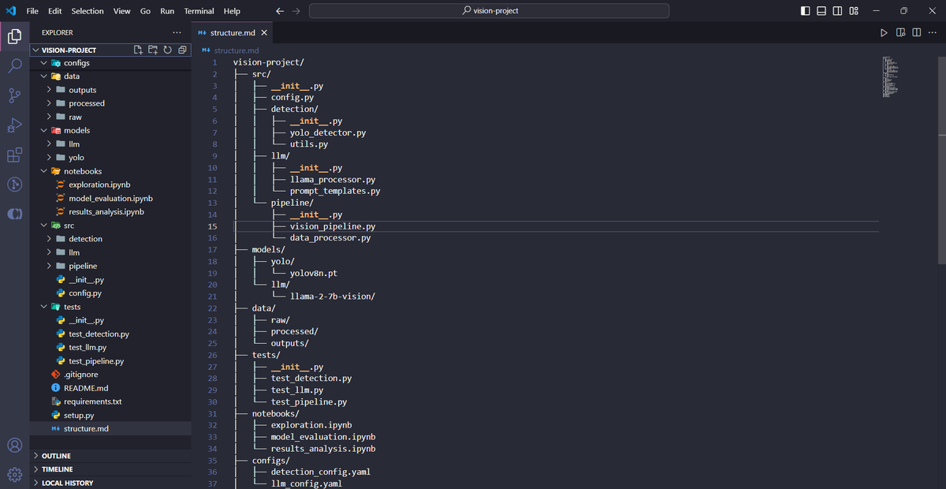Image resolution: width=946 pixels, height=489 pixels.
Task: Open .gitignore file in Explorer
Action: (x=110, y=375)
